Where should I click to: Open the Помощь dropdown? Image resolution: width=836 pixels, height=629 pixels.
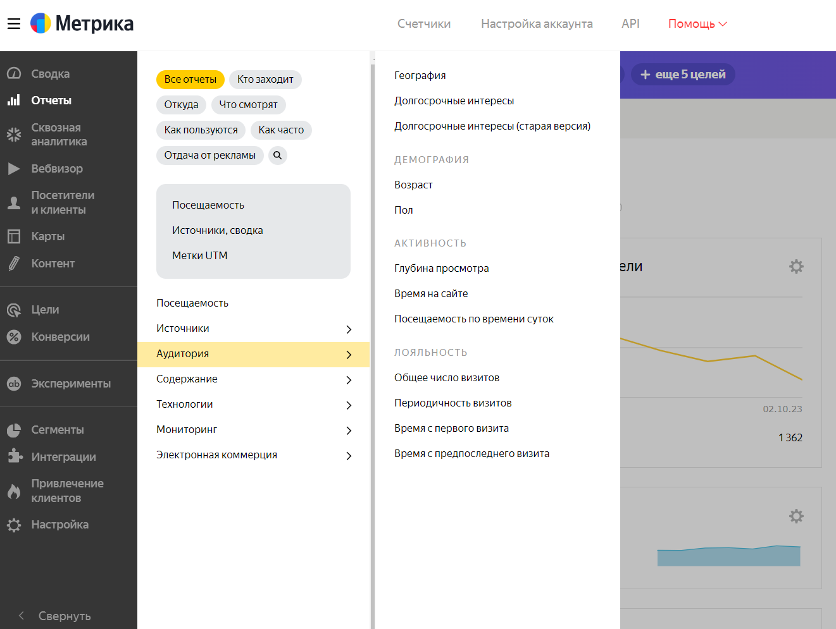697,24
